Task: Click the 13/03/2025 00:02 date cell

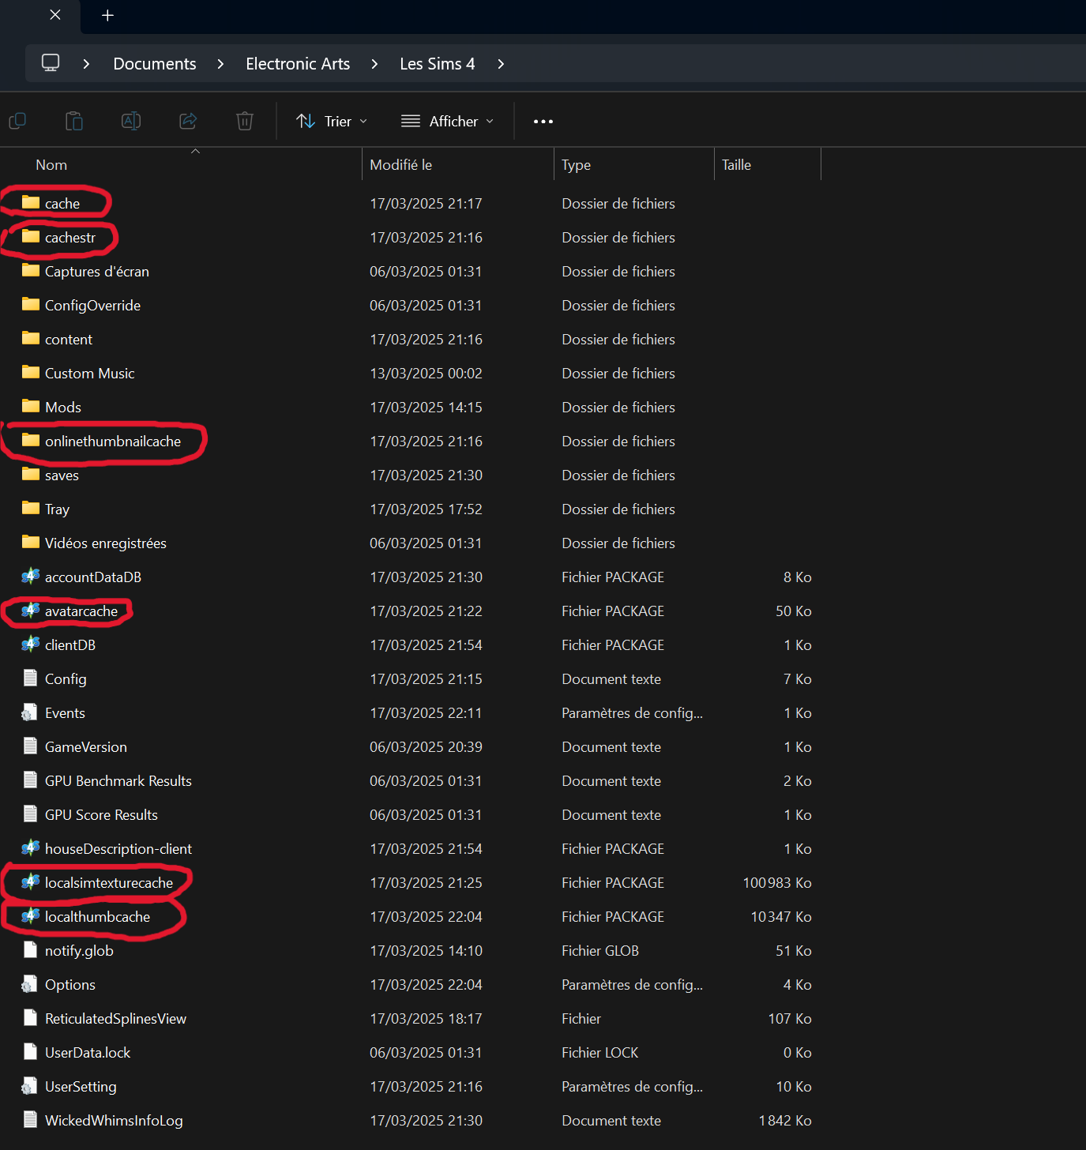Action: [x=426, y=374]
